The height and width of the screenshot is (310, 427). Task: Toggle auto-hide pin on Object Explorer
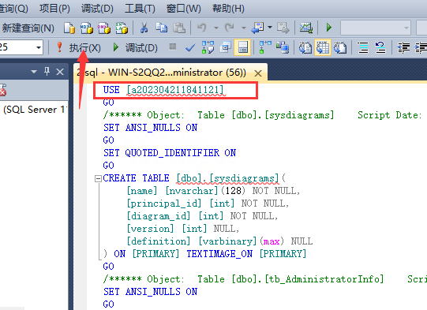(x=47, y=72)
